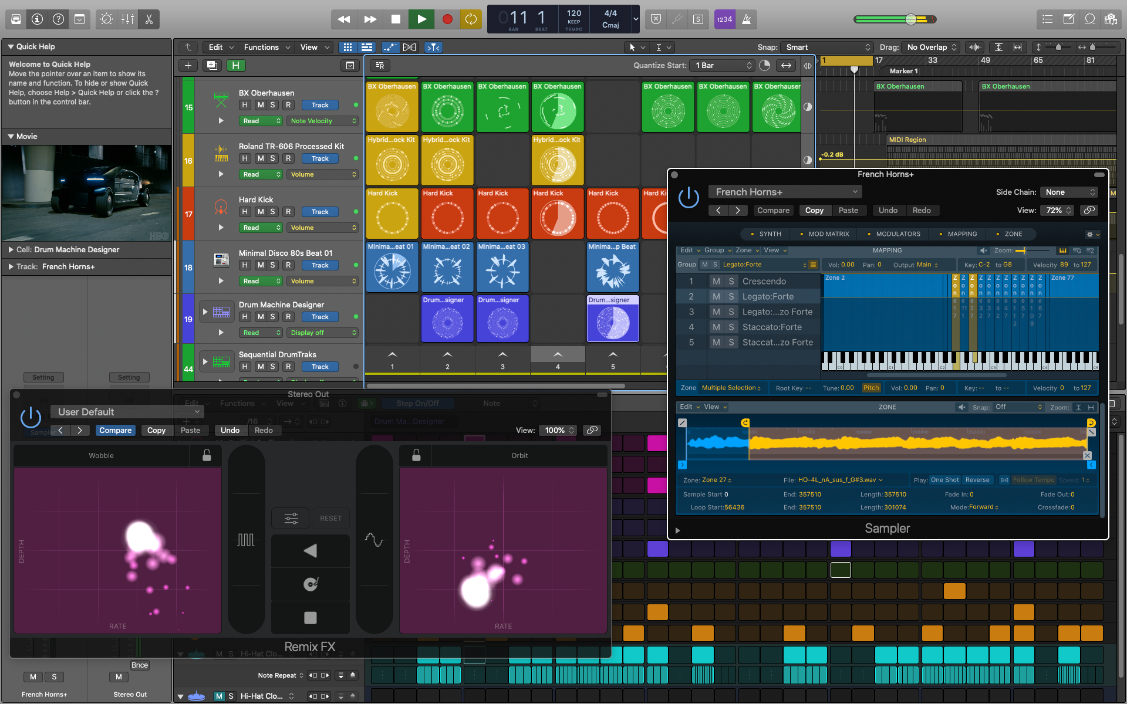This screenshot has height=704, width=1127.
Task: Open Note Velocity parameter dropdown on BX Oberhausen
Action: pos(323,121)
